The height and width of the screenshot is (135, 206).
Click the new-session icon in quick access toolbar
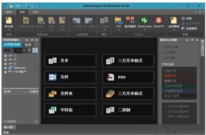[11, 6]
